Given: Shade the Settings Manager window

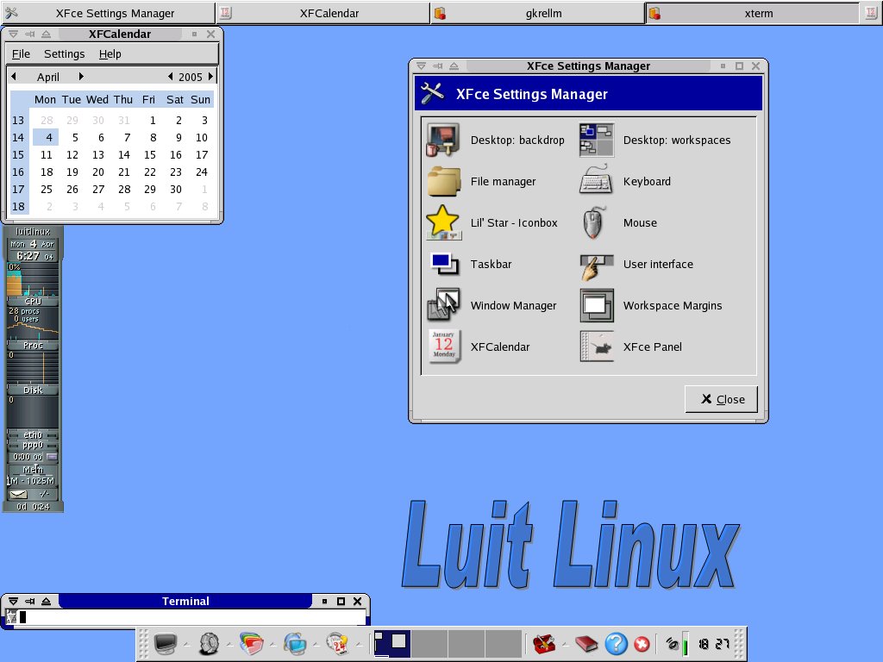Looking at the screenshot, I should coord(454,66).
